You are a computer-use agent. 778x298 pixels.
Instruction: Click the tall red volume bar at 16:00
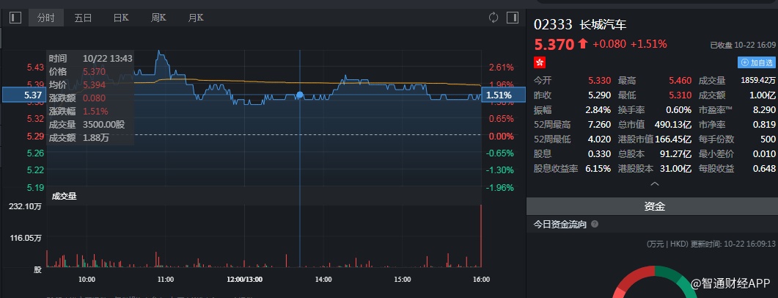tap(481, 235)
